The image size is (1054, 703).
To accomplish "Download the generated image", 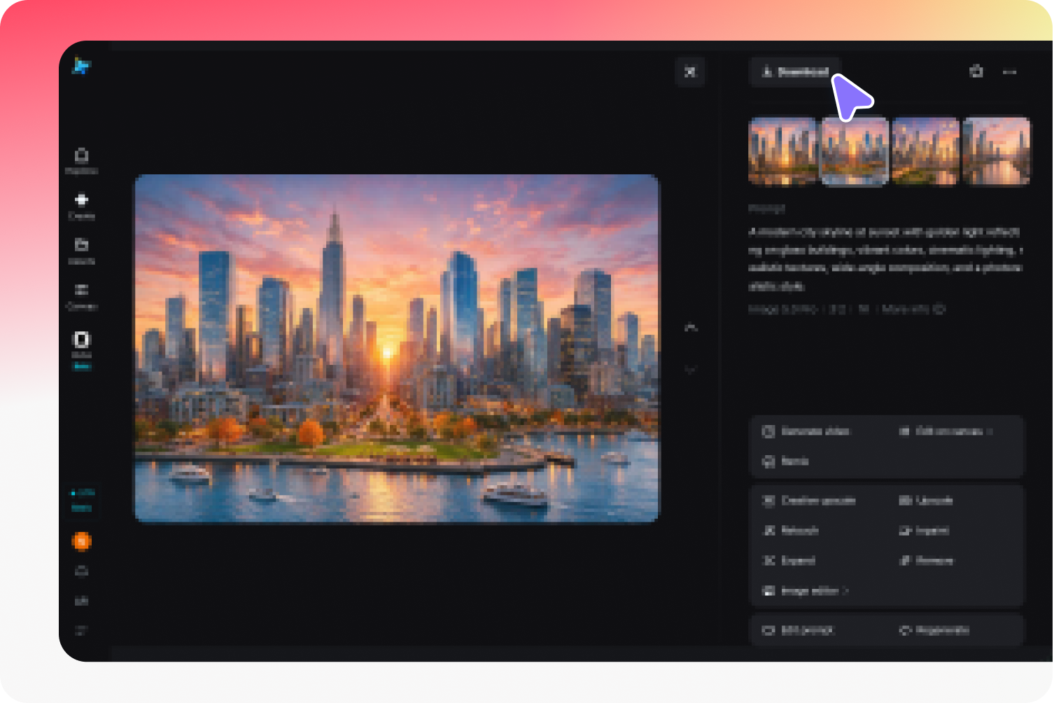I will pos(795,71).
